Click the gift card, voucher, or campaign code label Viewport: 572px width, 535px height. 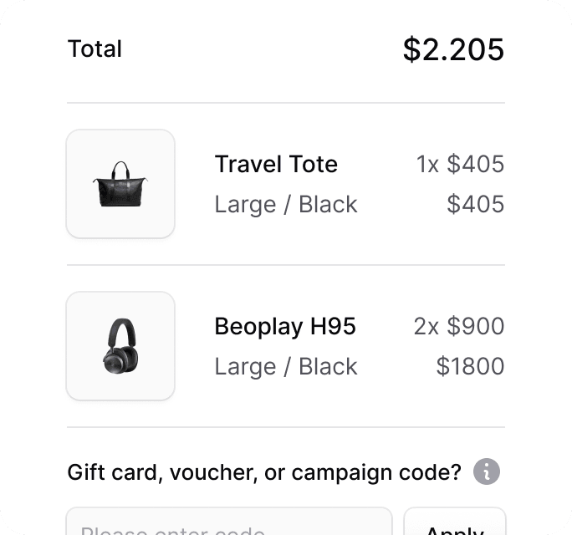(x=263, y=473)
